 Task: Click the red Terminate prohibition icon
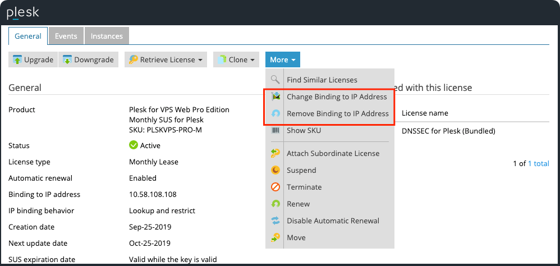[x=275, y=187]
